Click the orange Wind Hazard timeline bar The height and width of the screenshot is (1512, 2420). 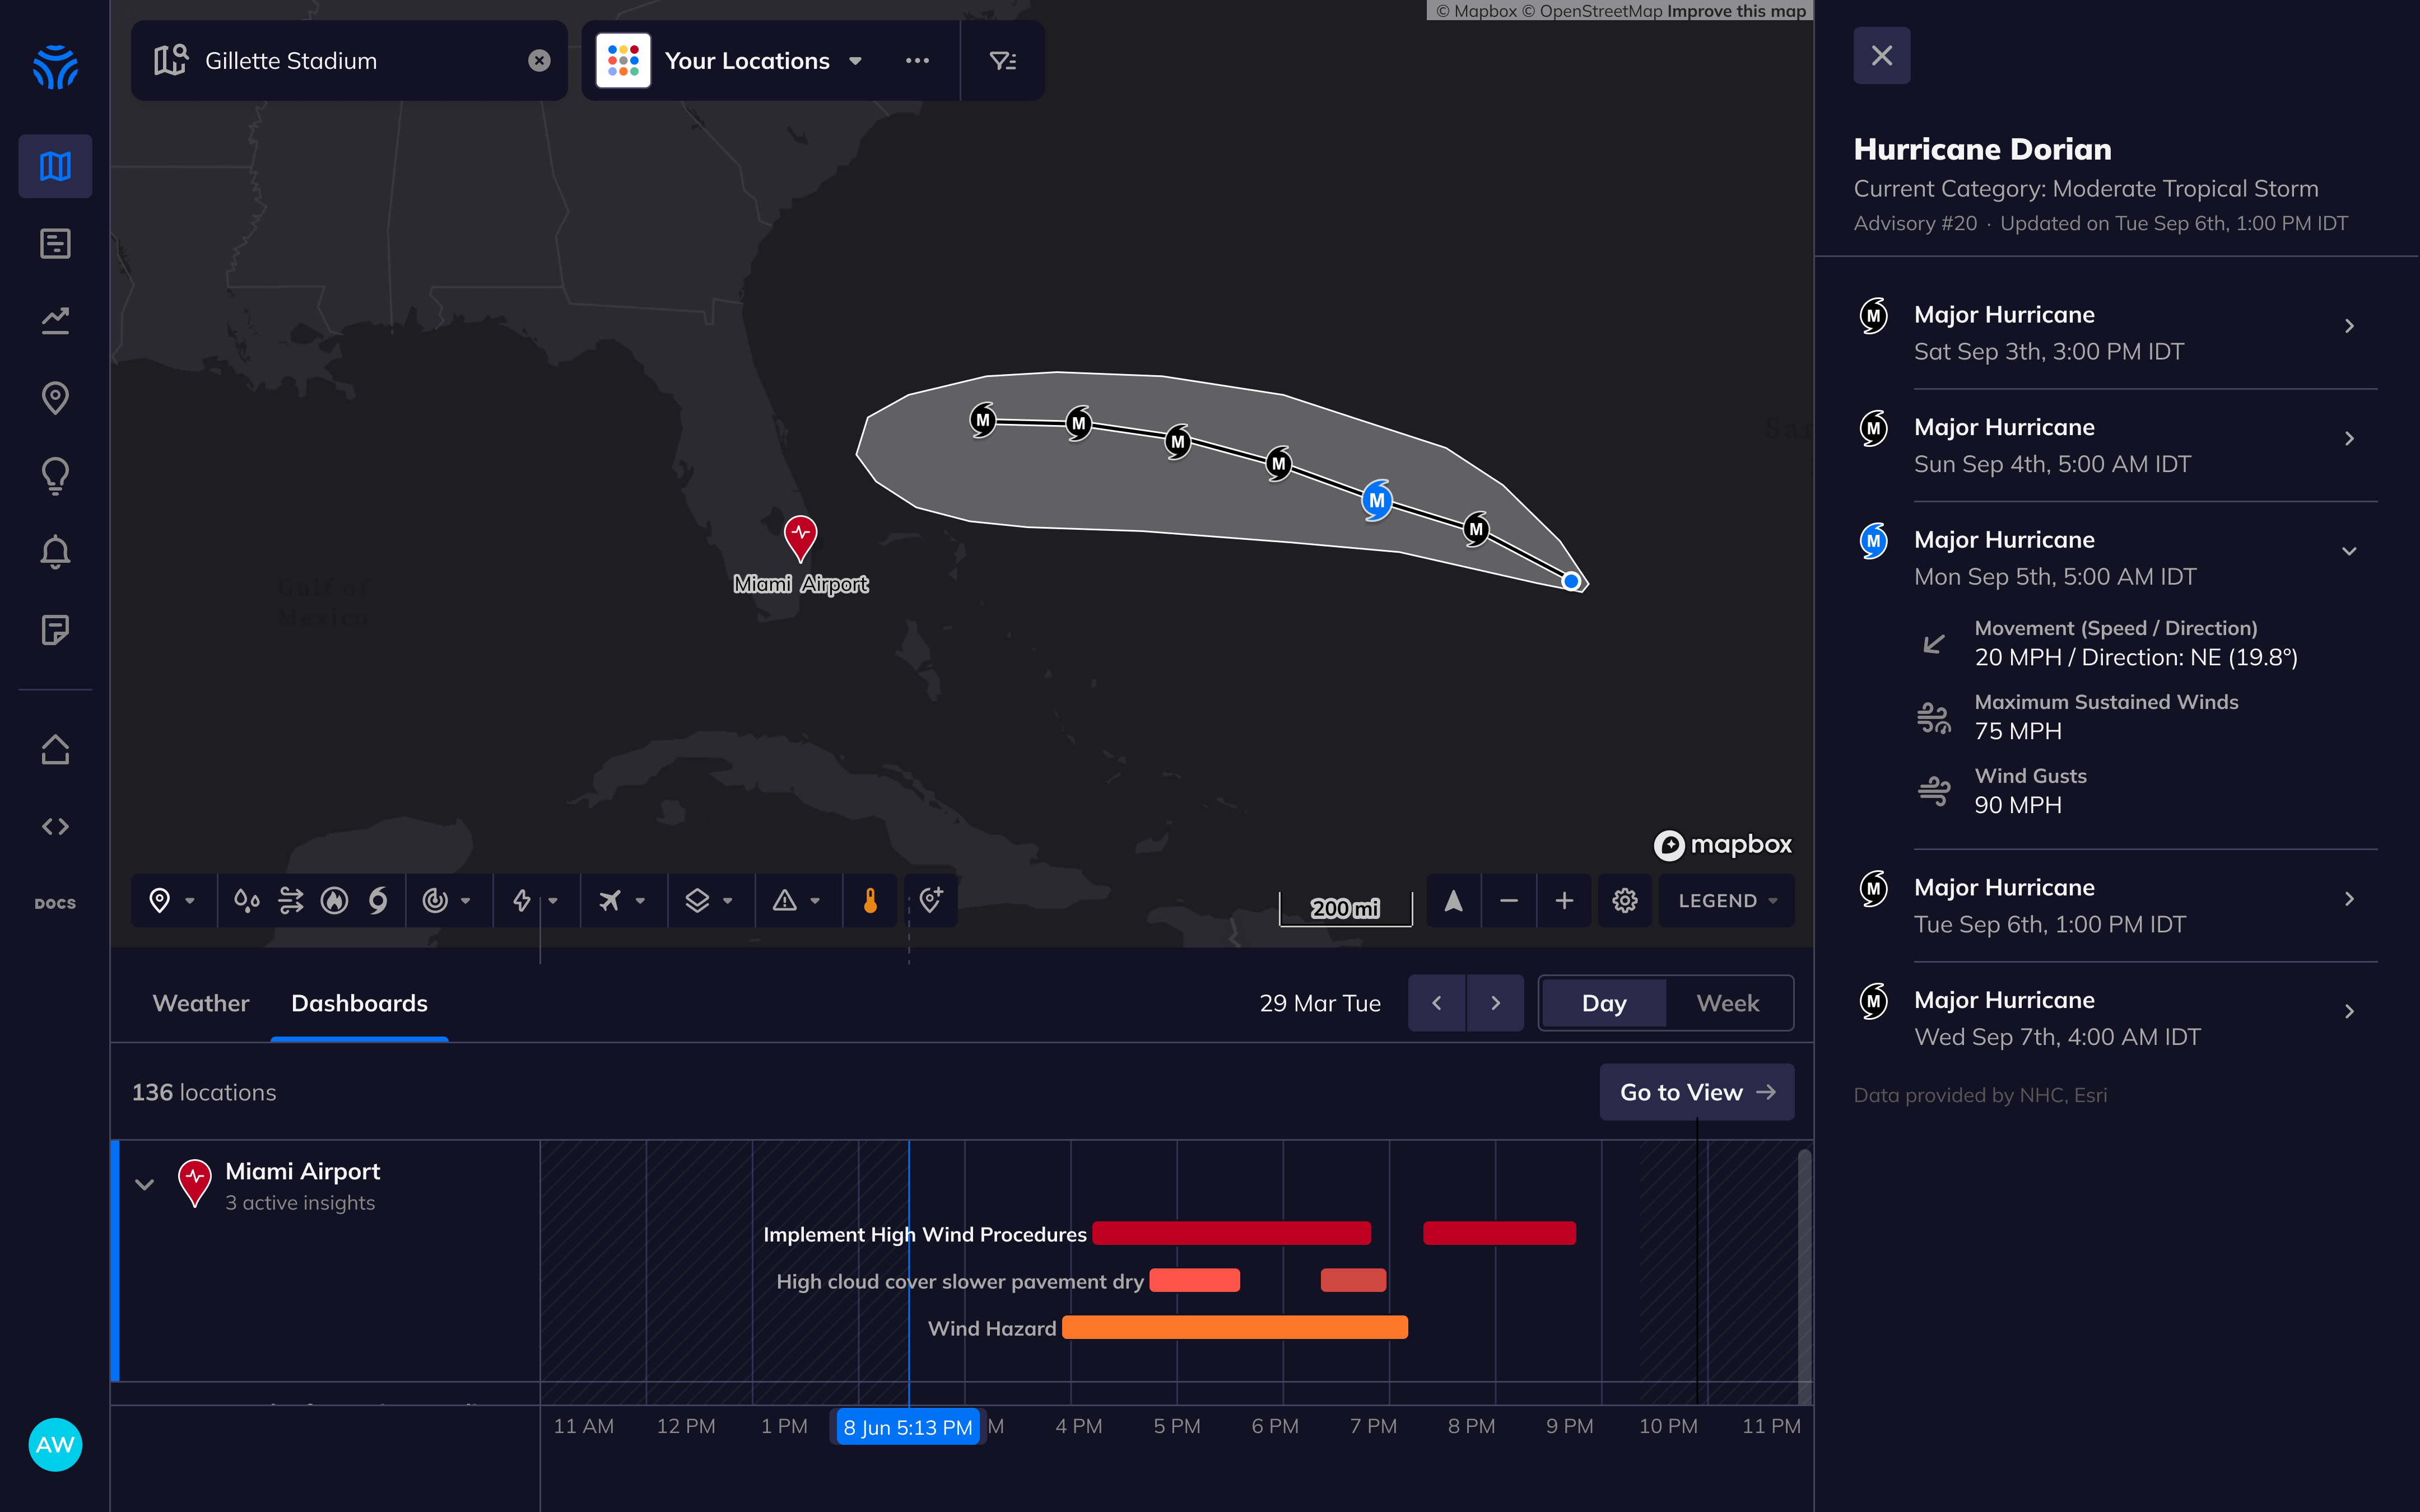coord(1234,1328)
